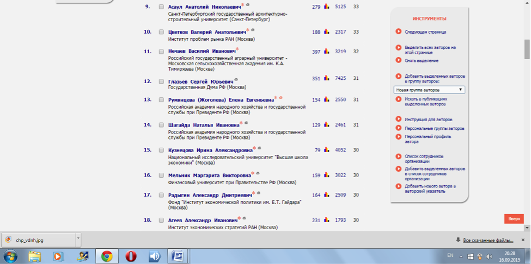The width and height of the screenshot is (531, 264).
Task: Check the box for Мельник Маргарита Викторовна
Action: (161, 175)
